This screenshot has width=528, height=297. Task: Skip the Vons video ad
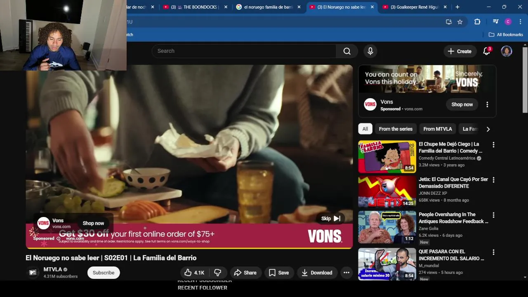pos(331,219)
